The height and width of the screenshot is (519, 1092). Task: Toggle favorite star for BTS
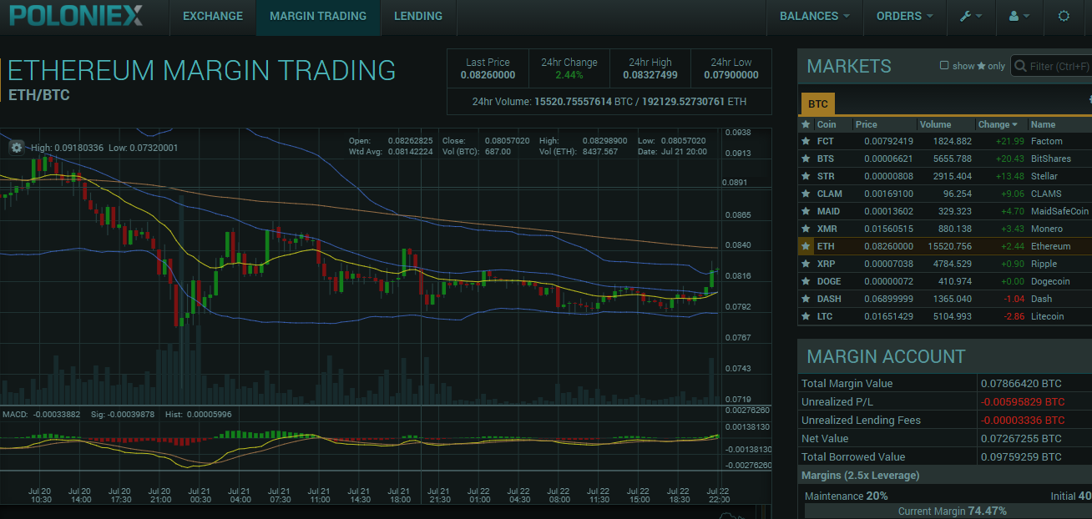806,159
